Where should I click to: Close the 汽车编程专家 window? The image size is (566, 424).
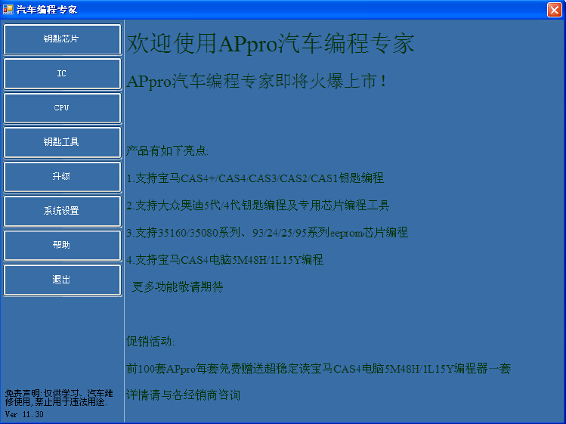click(554, 10)
